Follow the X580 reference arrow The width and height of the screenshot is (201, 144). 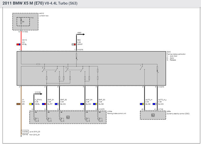(x=80, y=34)
